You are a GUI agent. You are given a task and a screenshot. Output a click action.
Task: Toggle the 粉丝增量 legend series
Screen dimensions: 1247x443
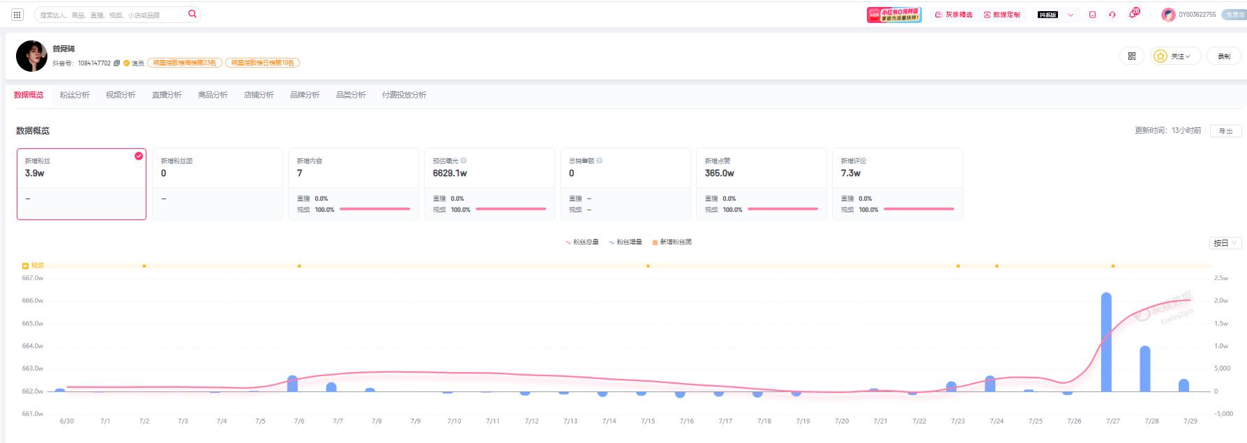coord(626,242)
